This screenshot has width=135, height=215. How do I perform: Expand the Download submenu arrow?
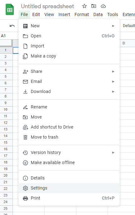113,91
